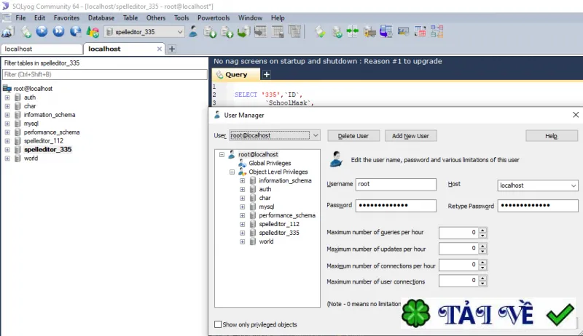Enable Show only privileged objects checkbox
This screenshot has width=583, height=336.
(218, 324)
